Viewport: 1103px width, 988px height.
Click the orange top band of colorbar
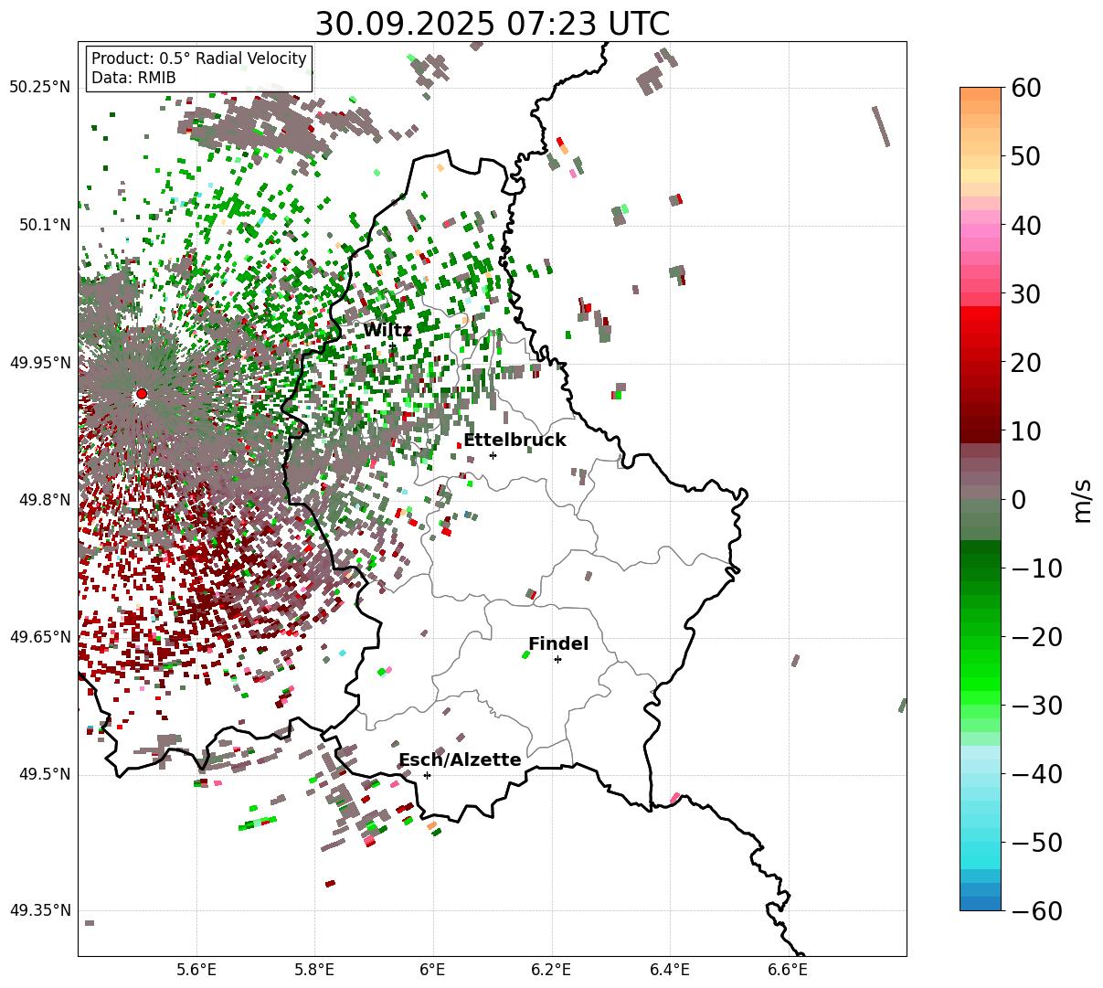981,94
